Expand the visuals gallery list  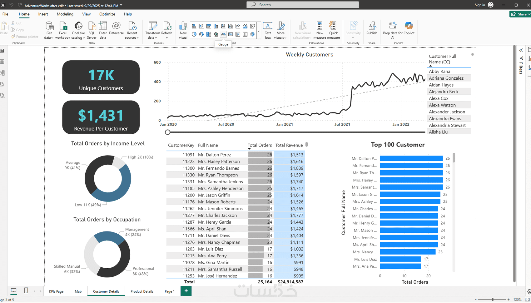(x=259, y=31)
